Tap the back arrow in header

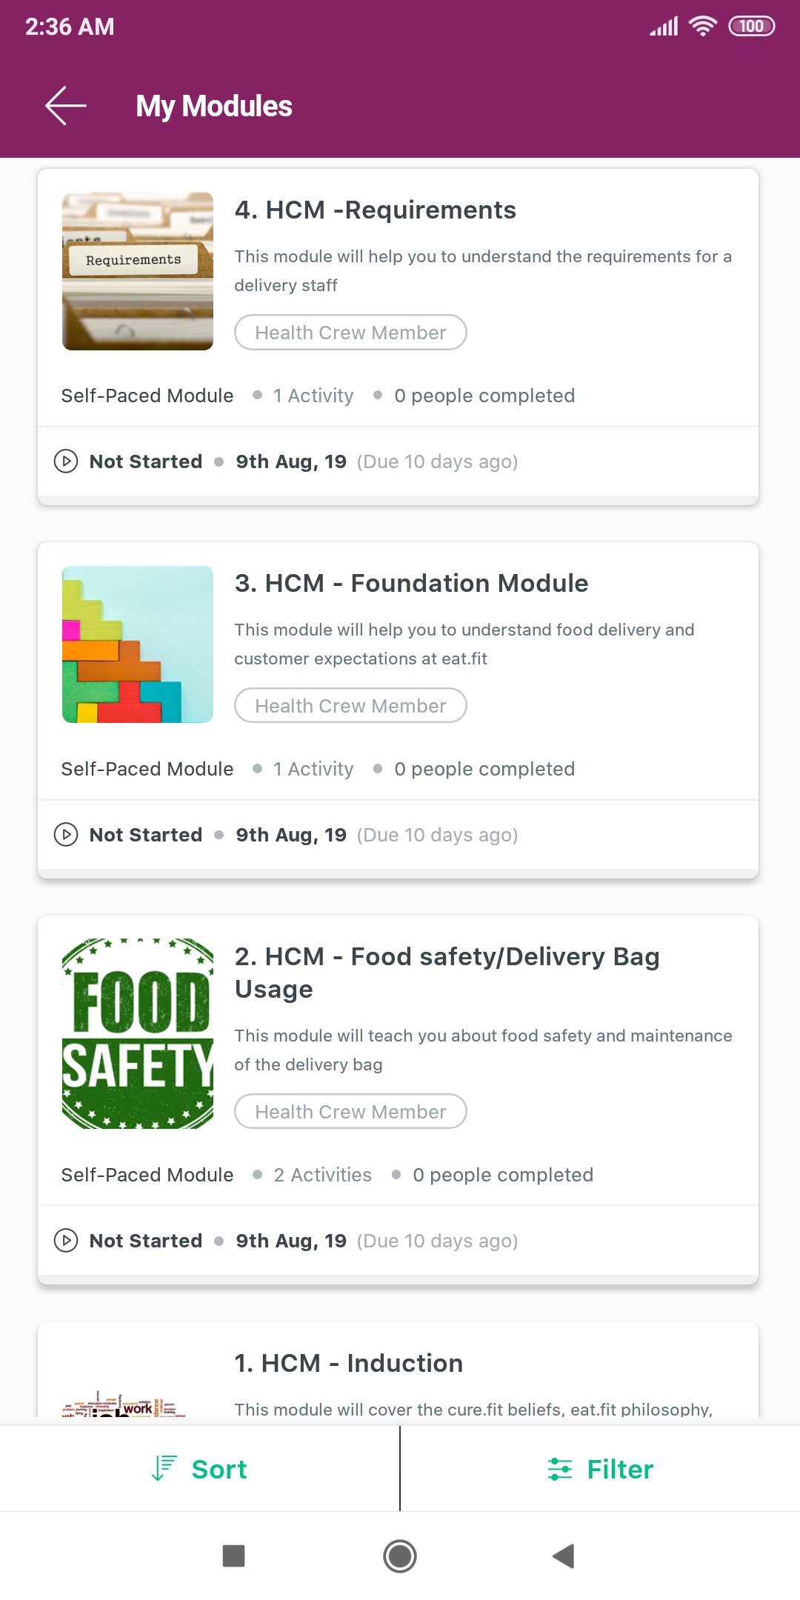pyautogui.click(x=66, y=106)
